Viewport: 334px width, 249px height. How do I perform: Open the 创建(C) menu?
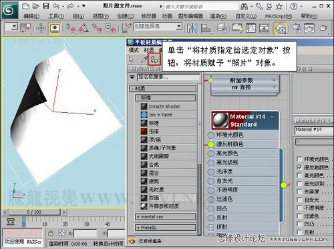pyautogui.click(x=126, y=16)
